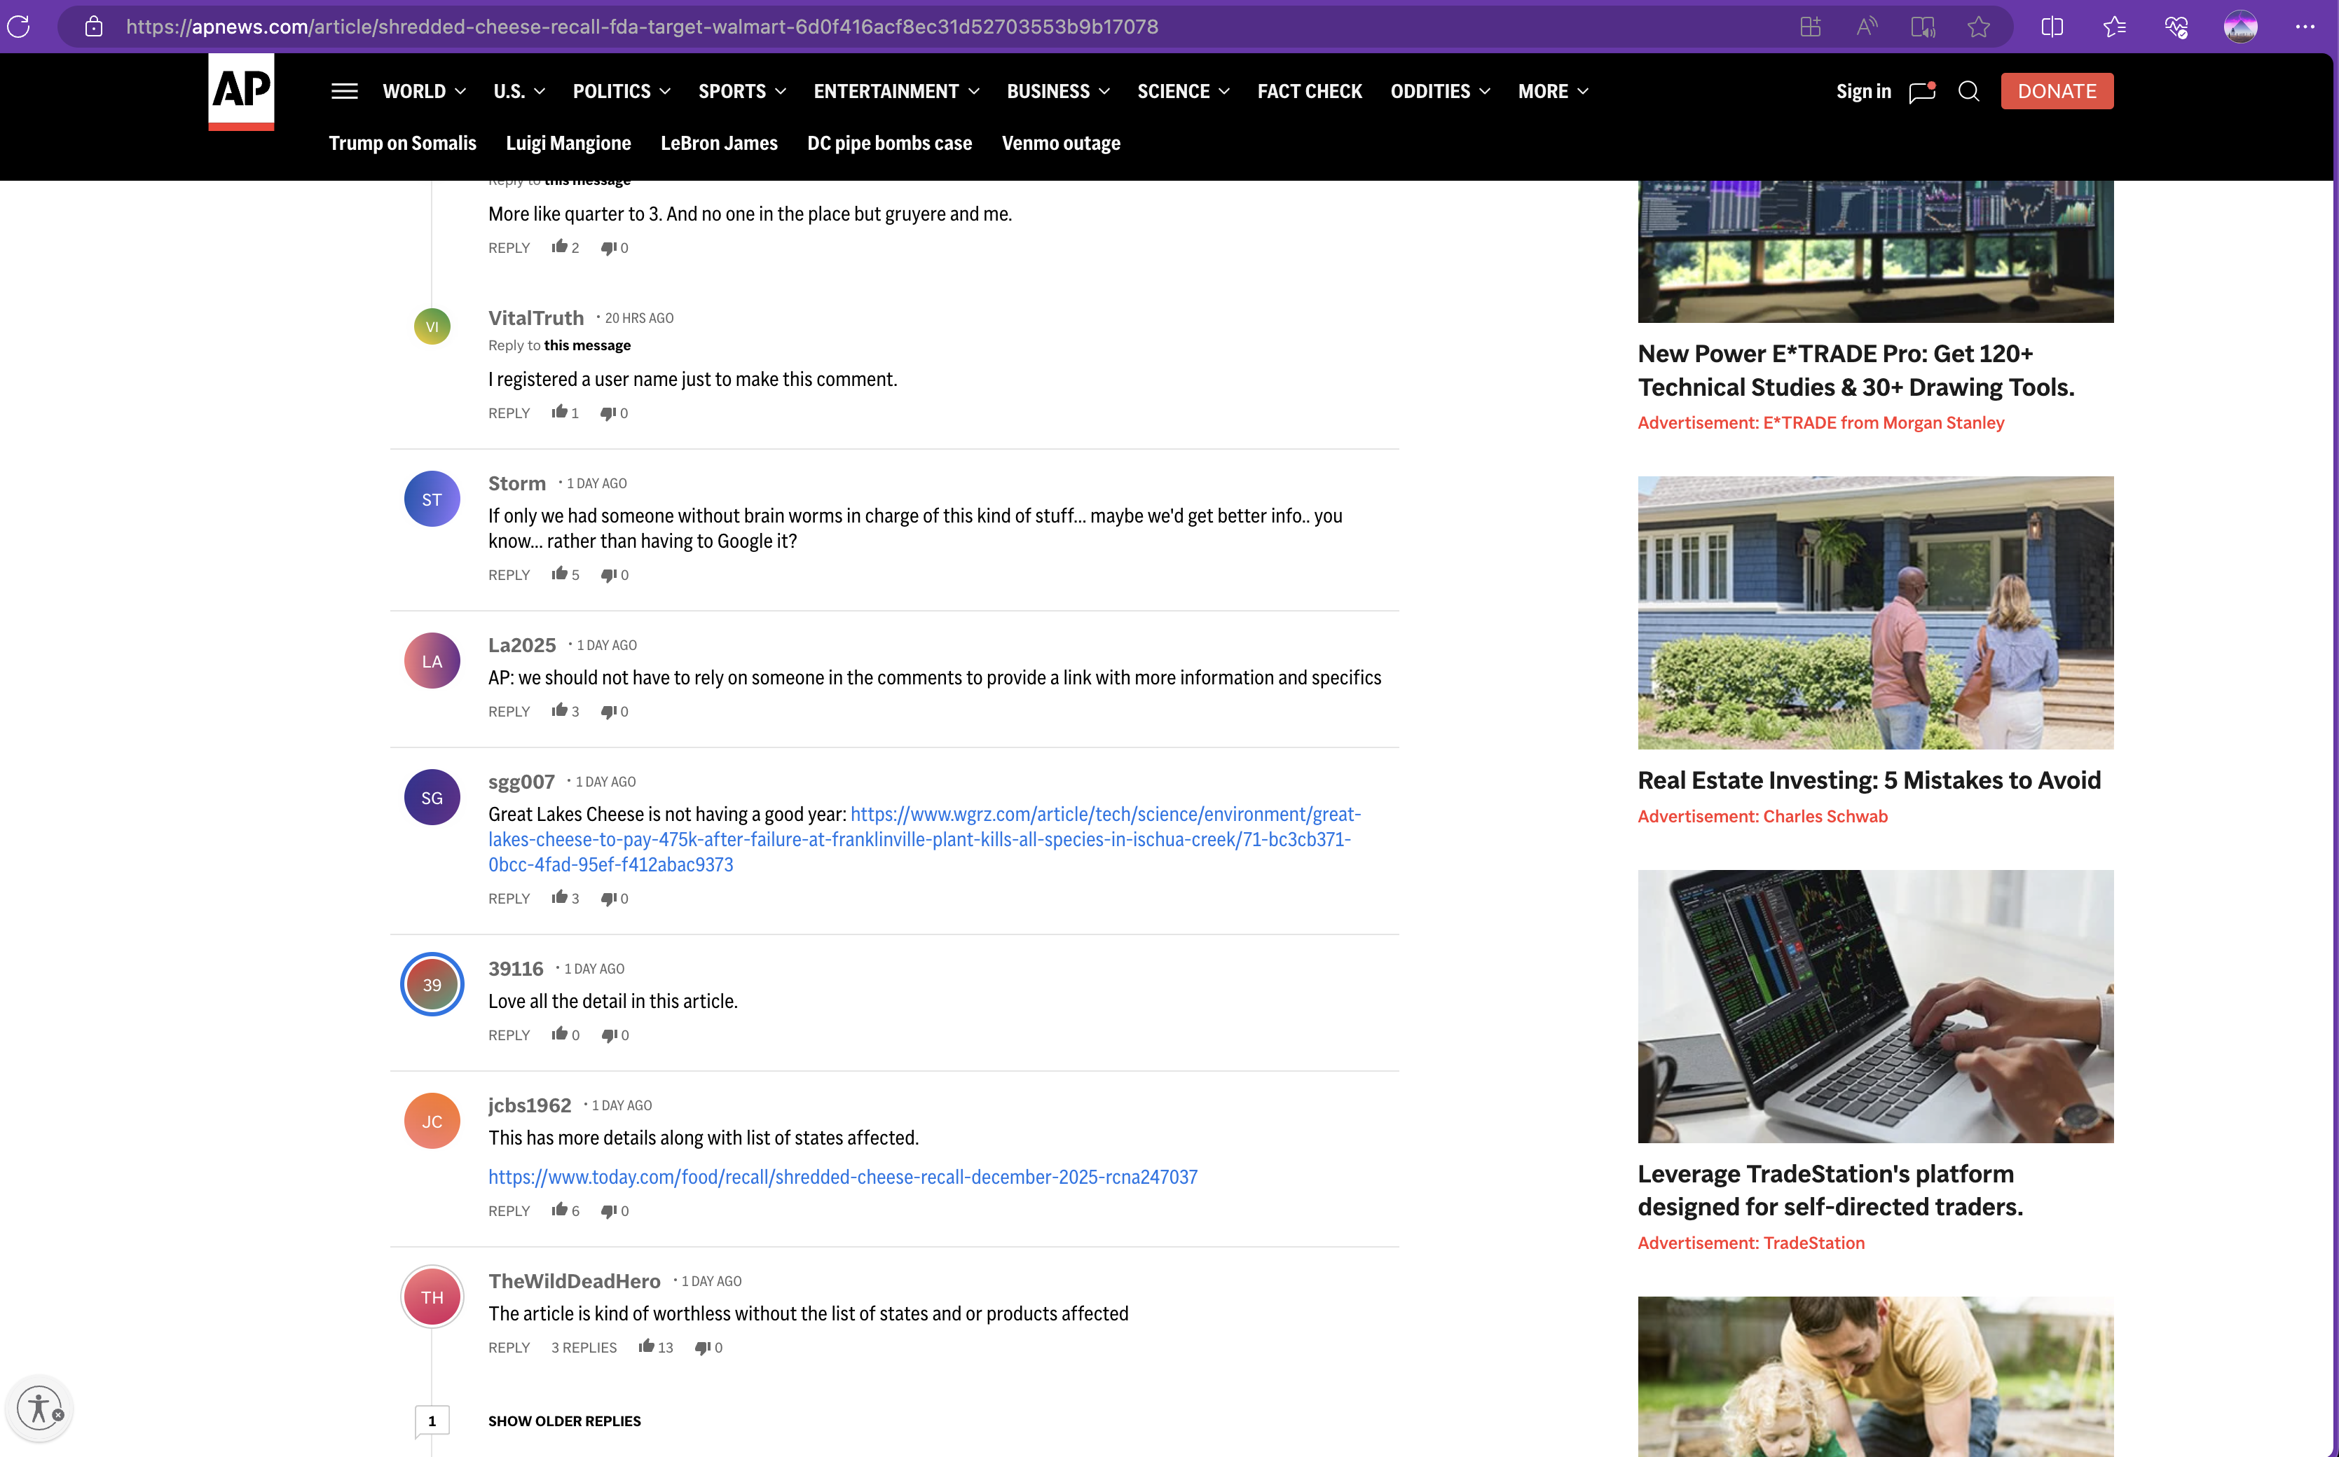Click the site search magnifier icon
This screenshot has width=2339, height=1457.
coord(1969,92)
